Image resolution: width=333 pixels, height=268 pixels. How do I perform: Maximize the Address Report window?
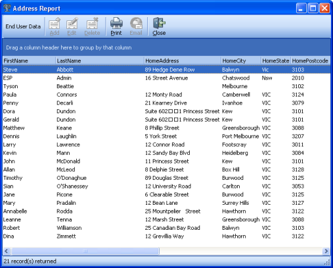(313, 9)
